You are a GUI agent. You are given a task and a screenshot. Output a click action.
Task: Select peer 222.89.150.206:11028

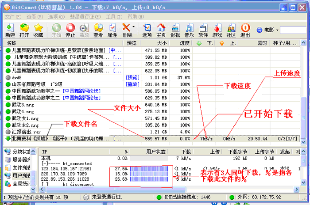click(65, 179)
